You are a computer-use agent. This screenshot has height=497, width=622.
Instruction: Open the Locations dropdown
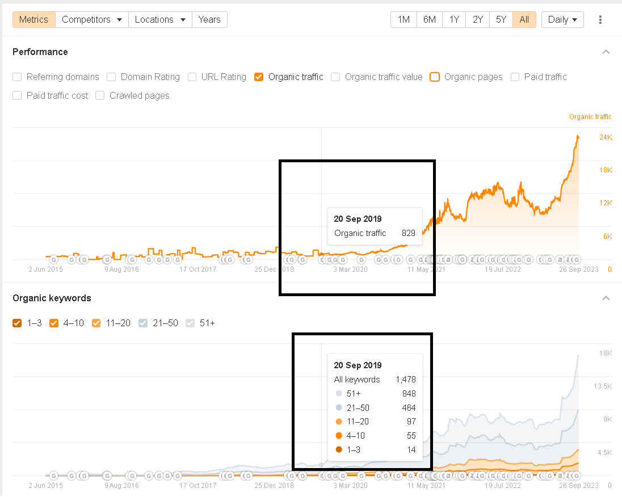coord(160,20)
